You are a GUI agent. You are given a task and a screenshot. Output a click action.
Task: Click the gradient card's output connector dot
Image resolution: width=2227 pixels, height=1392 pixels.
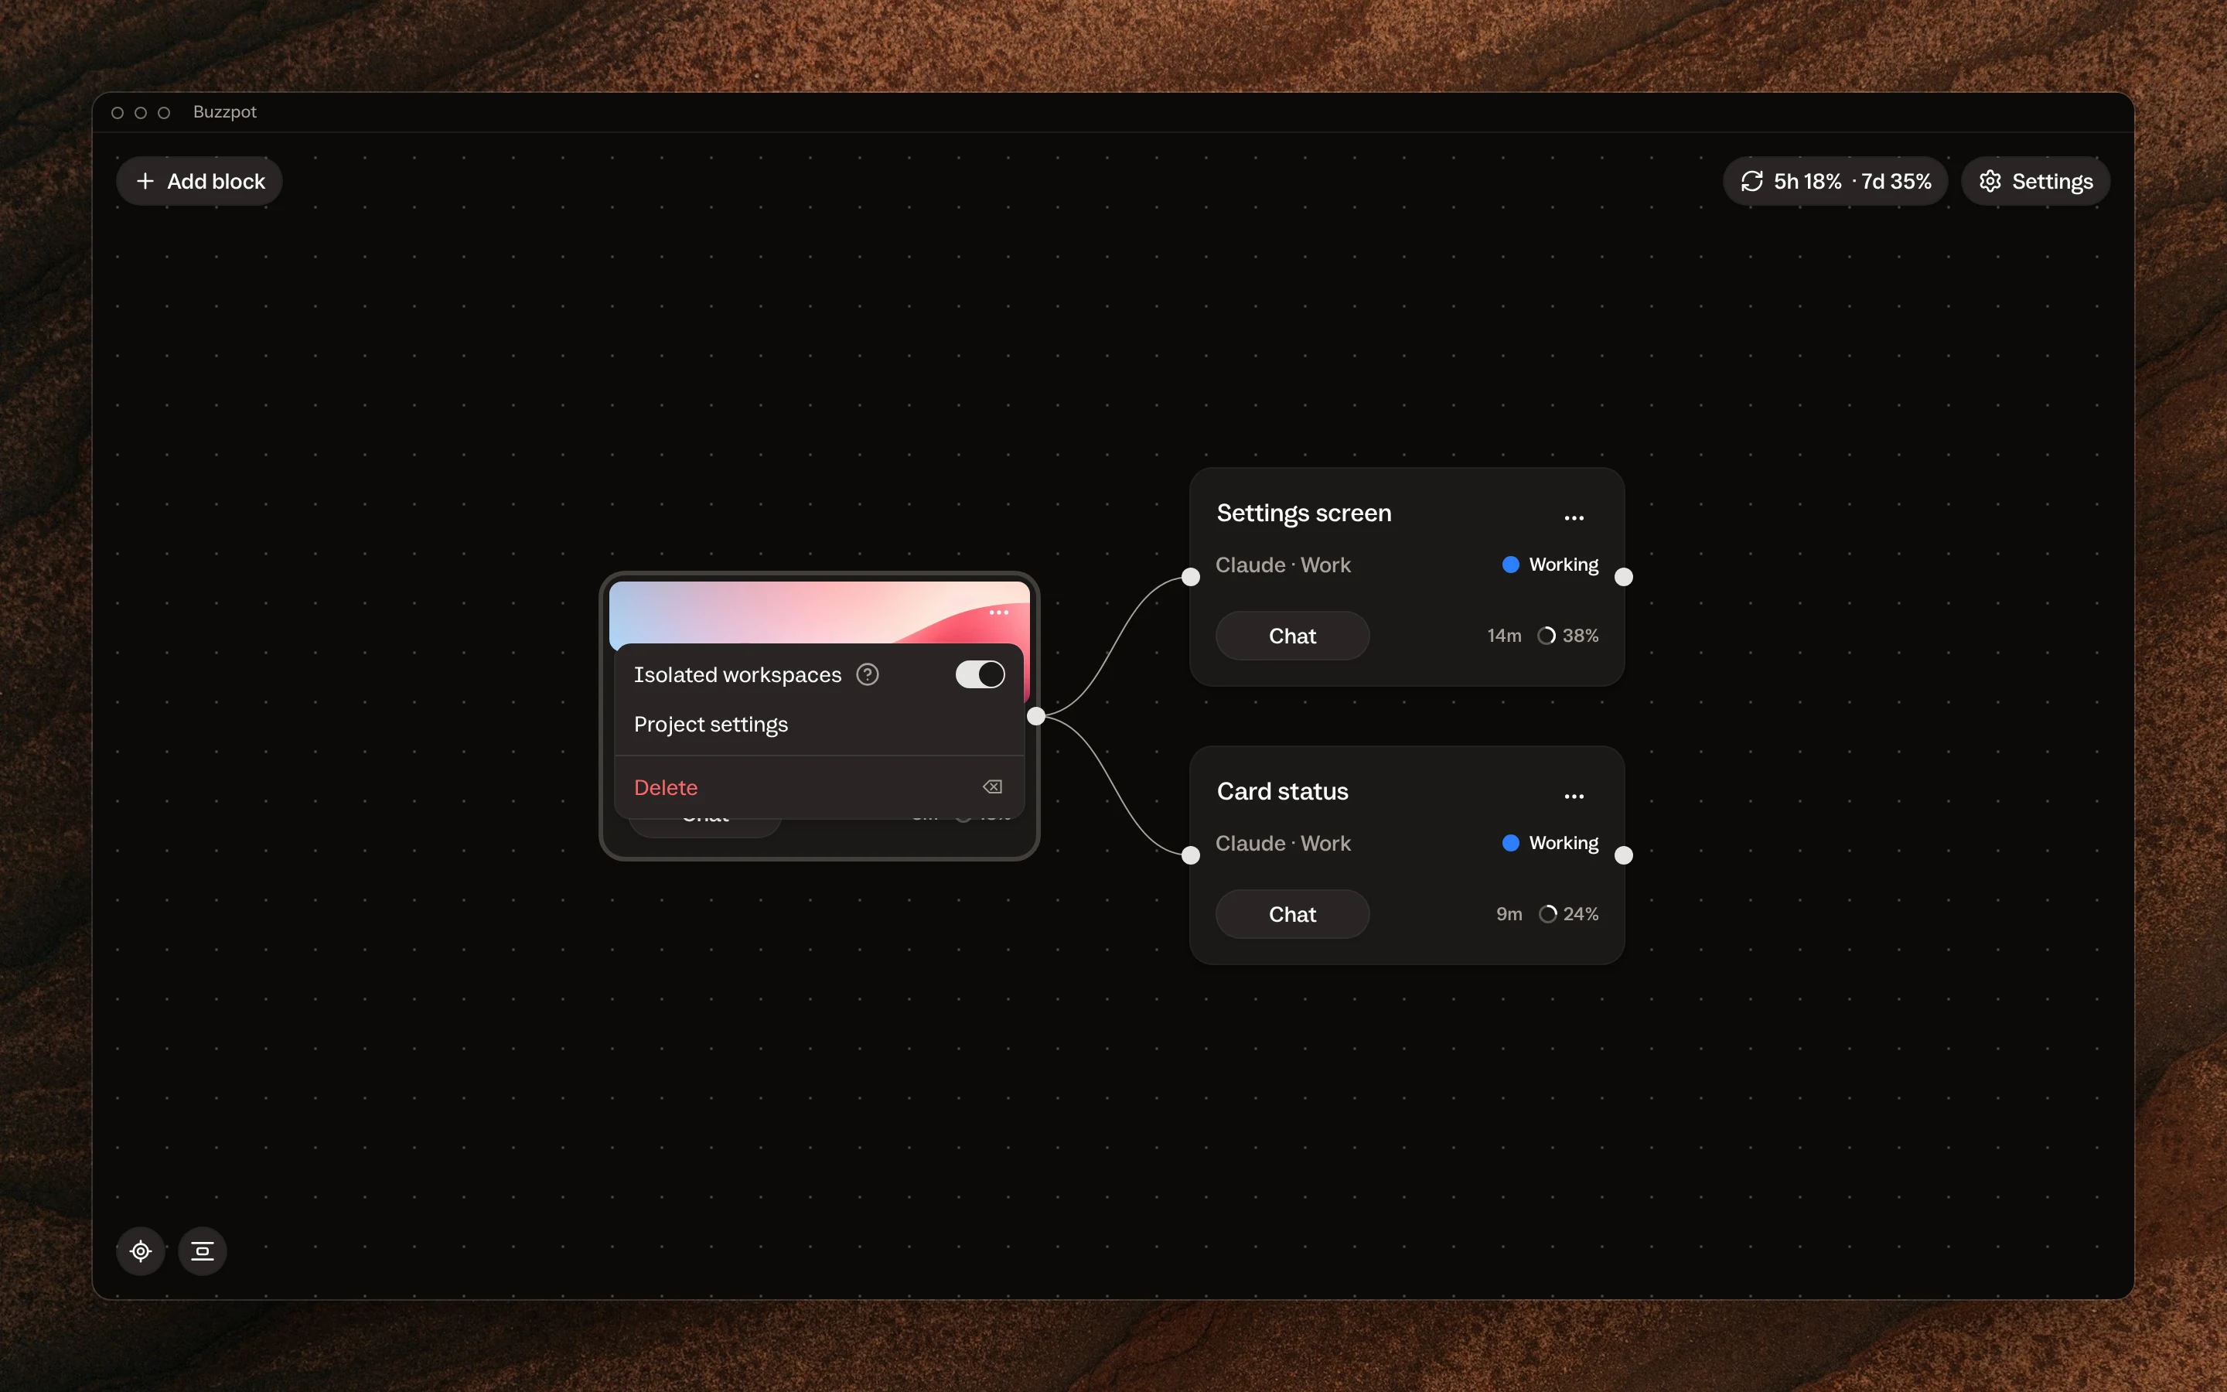[1036, 716]
